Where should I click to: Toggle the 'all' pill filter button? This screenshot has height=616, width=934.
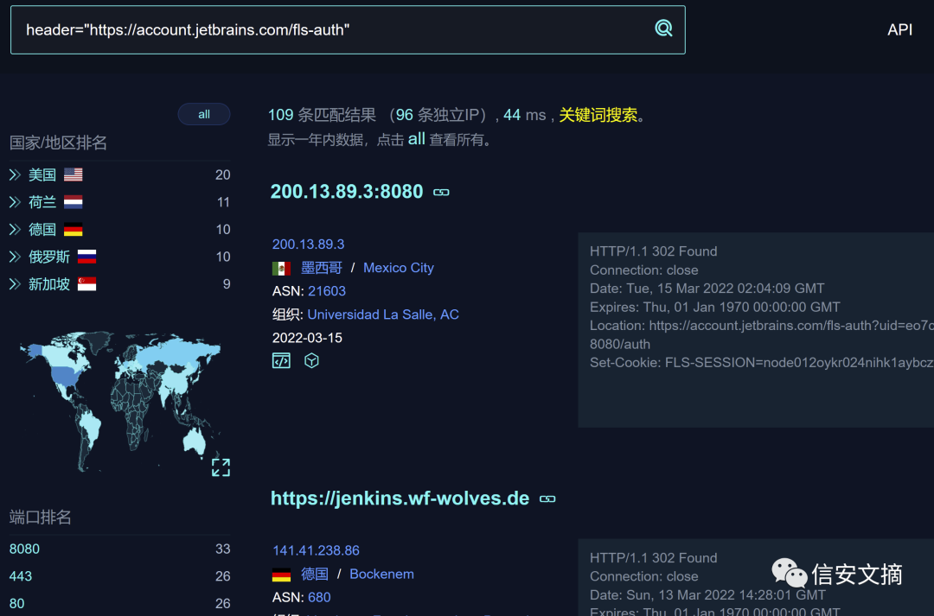coord(204,114)
